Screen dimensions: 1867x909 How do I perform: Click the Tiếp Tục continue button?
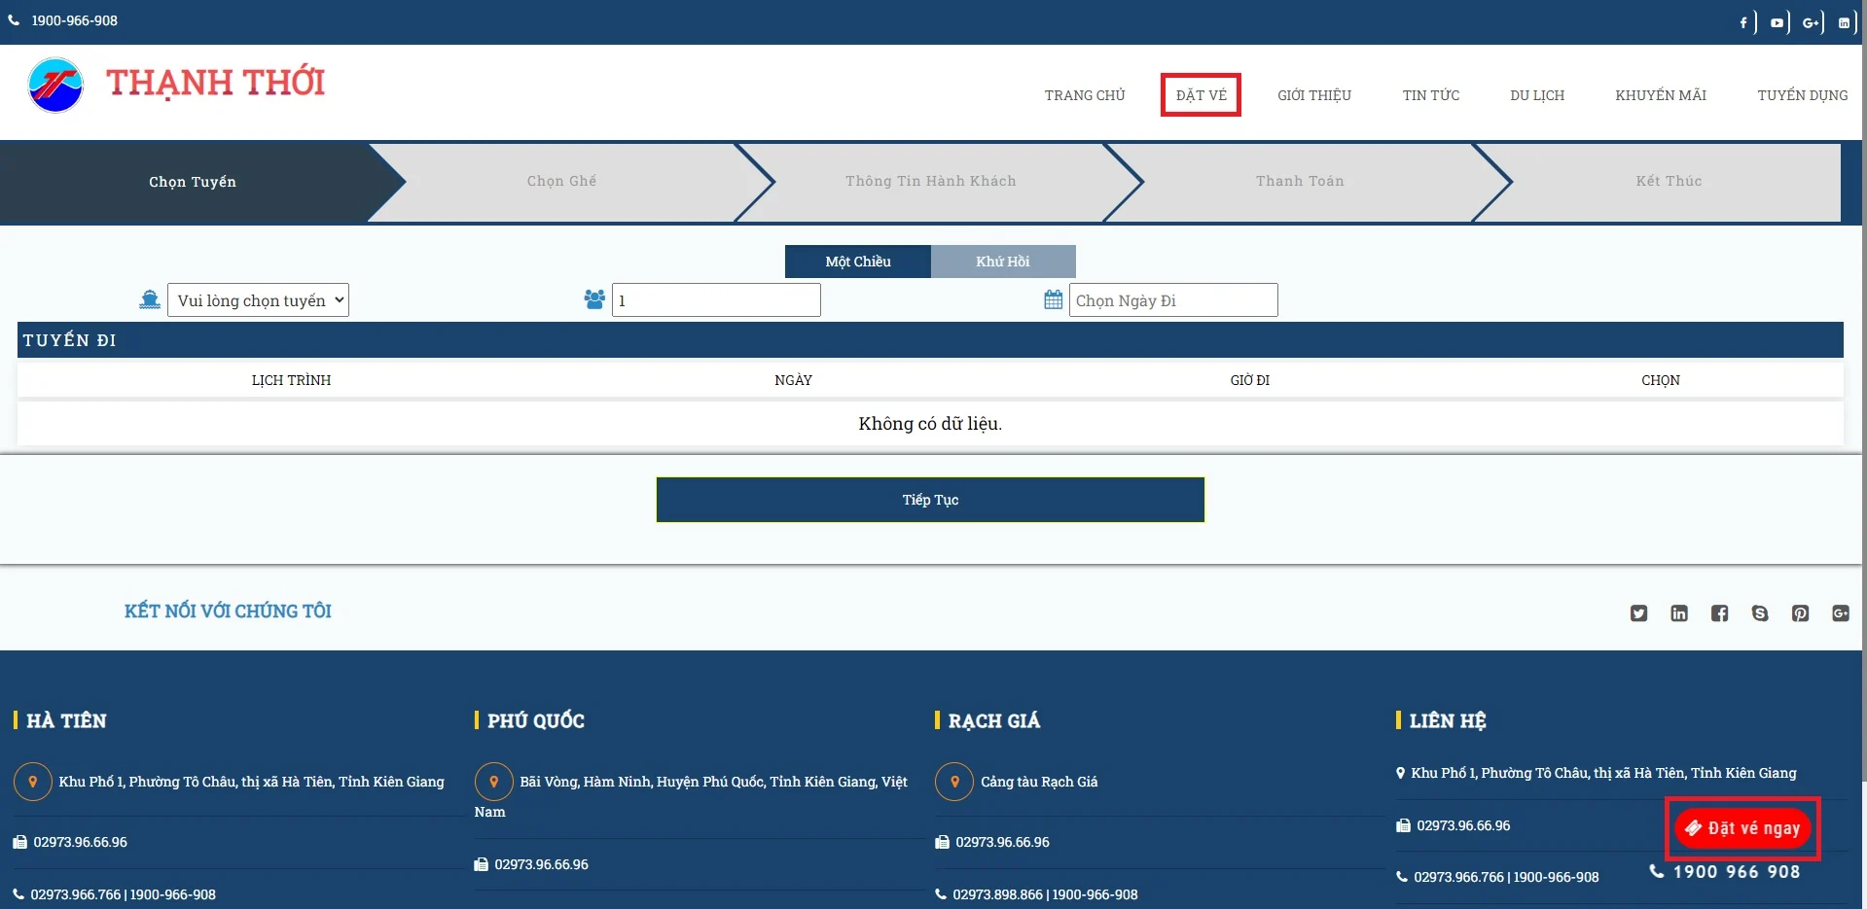coord(930,500)
